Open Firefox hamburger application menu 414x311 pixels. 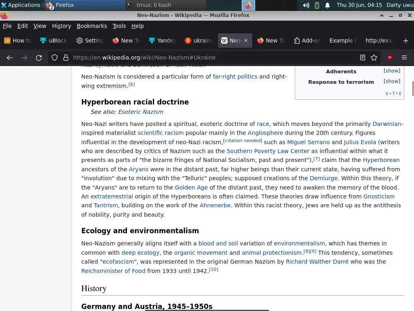coord(404,58)
